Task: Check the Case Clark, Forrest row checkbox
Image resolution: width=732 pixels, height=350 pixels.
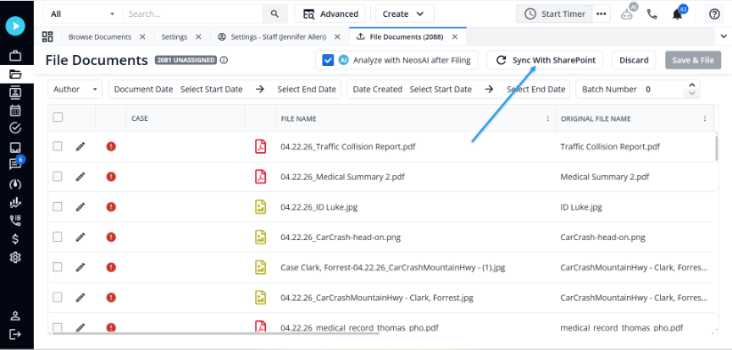Action: (58, 267)
